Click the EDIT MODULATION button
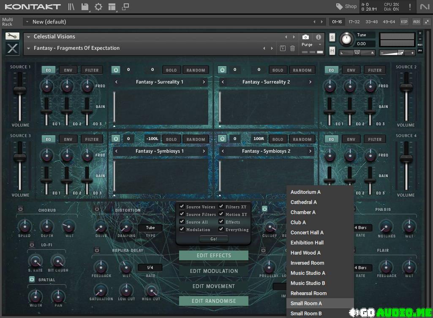Screen dimensions: 433x318 [x=214, y=271]
